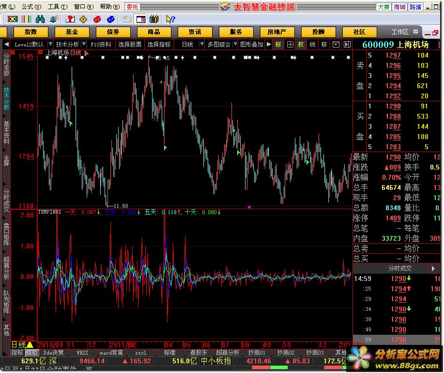The height and width of the screenshot is (373, 444).
Task: Switch to the 分时成交 side tab
Action: click(6, 200)
